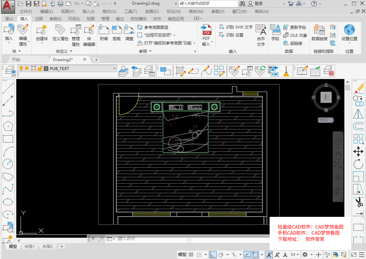Toggle layer freeze sun icon
Image resolution: width=366 pixels, height=259 pixels.
(x=27, y=68)
